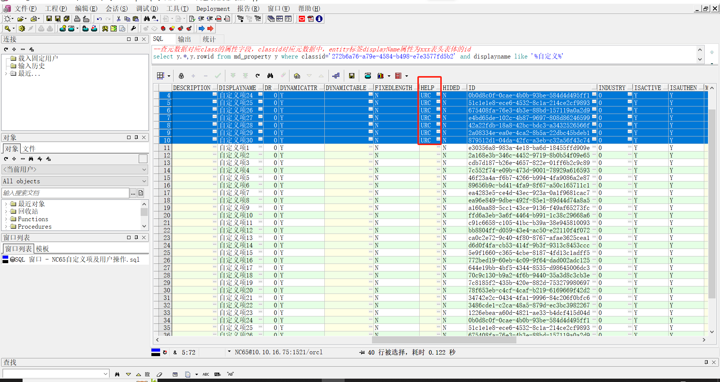
Task: Toggle the ABC case-sensitive search option
Action: point(206,374)
